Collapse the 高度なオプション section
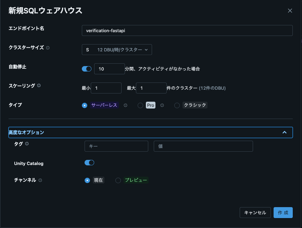 (285, 132)
